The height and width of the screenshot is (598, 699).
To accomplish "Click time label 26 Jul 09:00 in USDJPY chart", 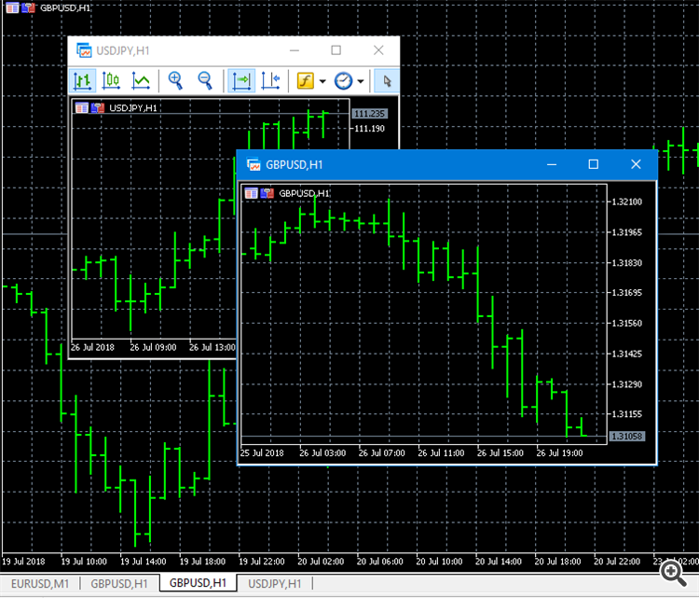I will [x=154, y=347].
